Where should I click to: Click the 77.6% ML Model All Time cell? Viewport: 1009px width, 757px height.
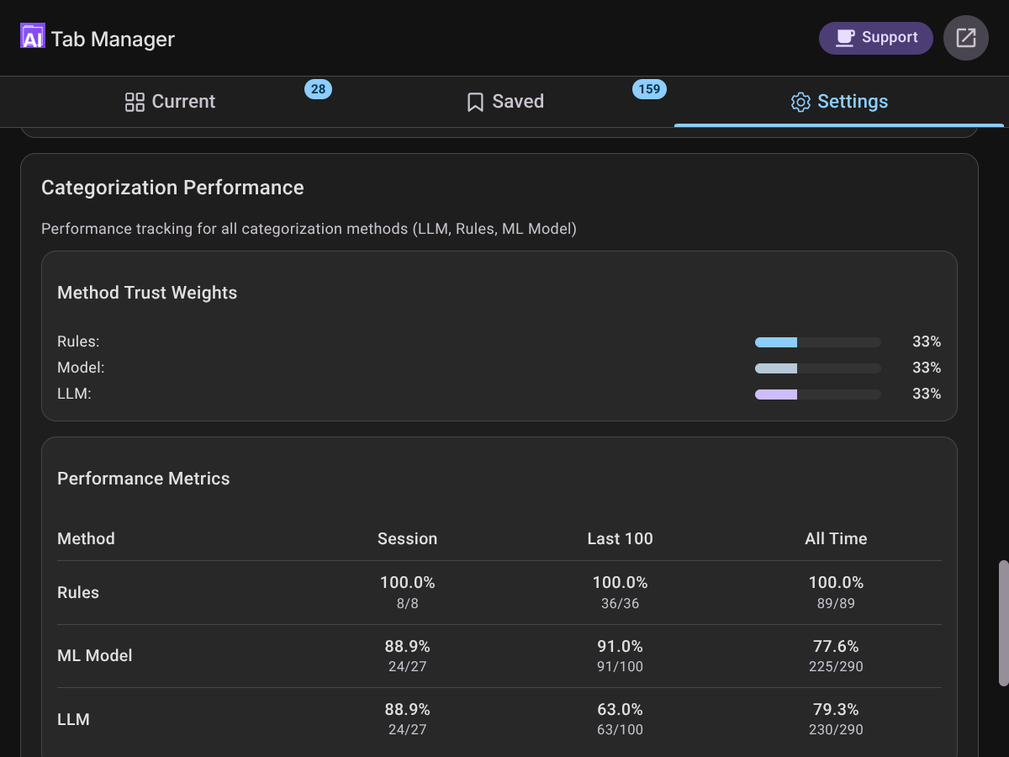point(836,647)
